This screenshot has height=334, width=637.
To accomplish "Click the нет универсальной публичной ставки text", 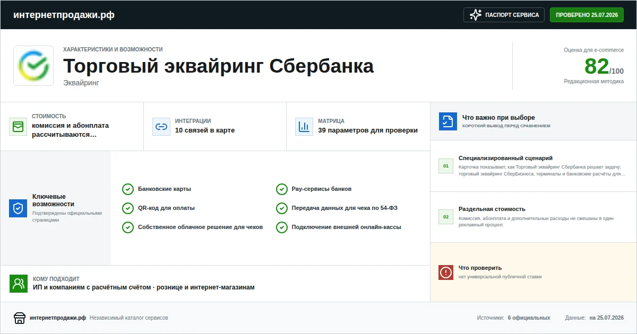I will tap(500, 277).
